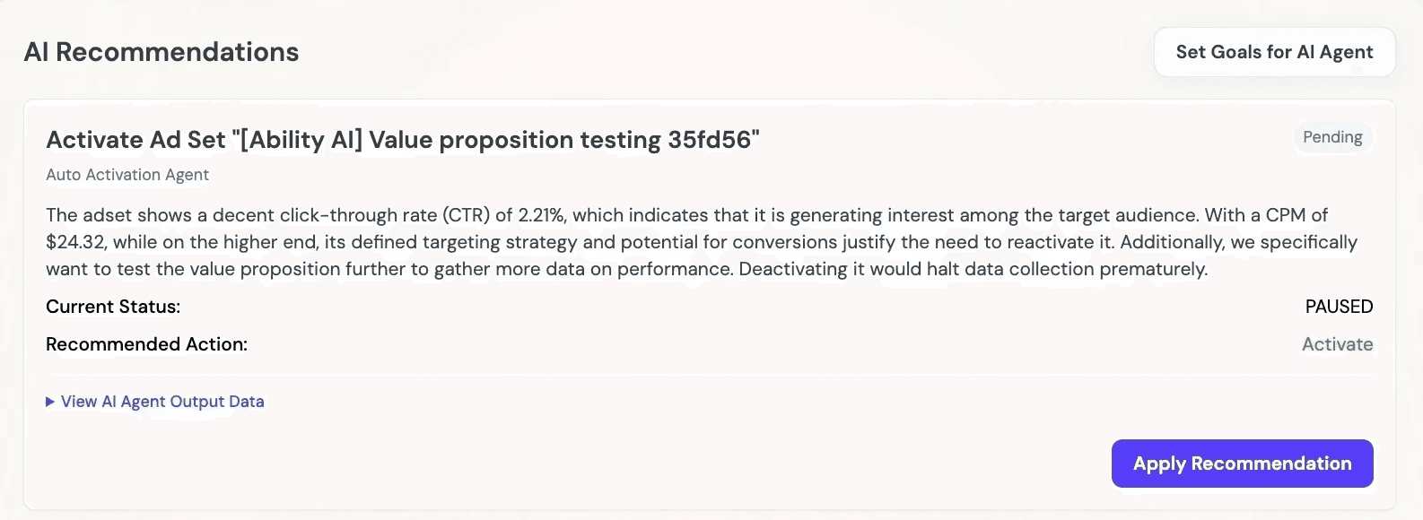Open the View AI Agent Output Data text
The image size is (1423, 520).
[x=162, y=402]
